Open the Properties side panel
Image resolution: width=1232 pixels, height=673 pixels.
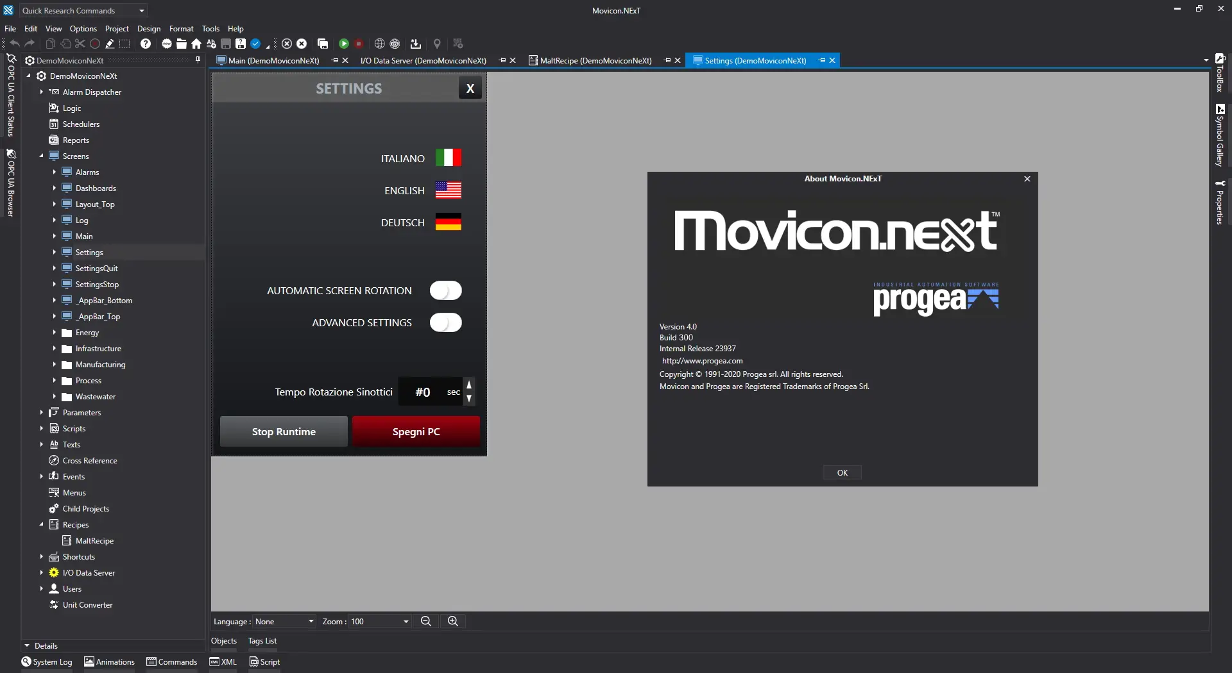pyautogui.click(x=1220, y=202)
